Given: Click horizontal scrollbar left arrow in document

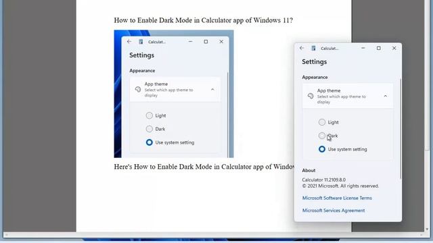Looking at the screenshot, I should tap(6, 235).
